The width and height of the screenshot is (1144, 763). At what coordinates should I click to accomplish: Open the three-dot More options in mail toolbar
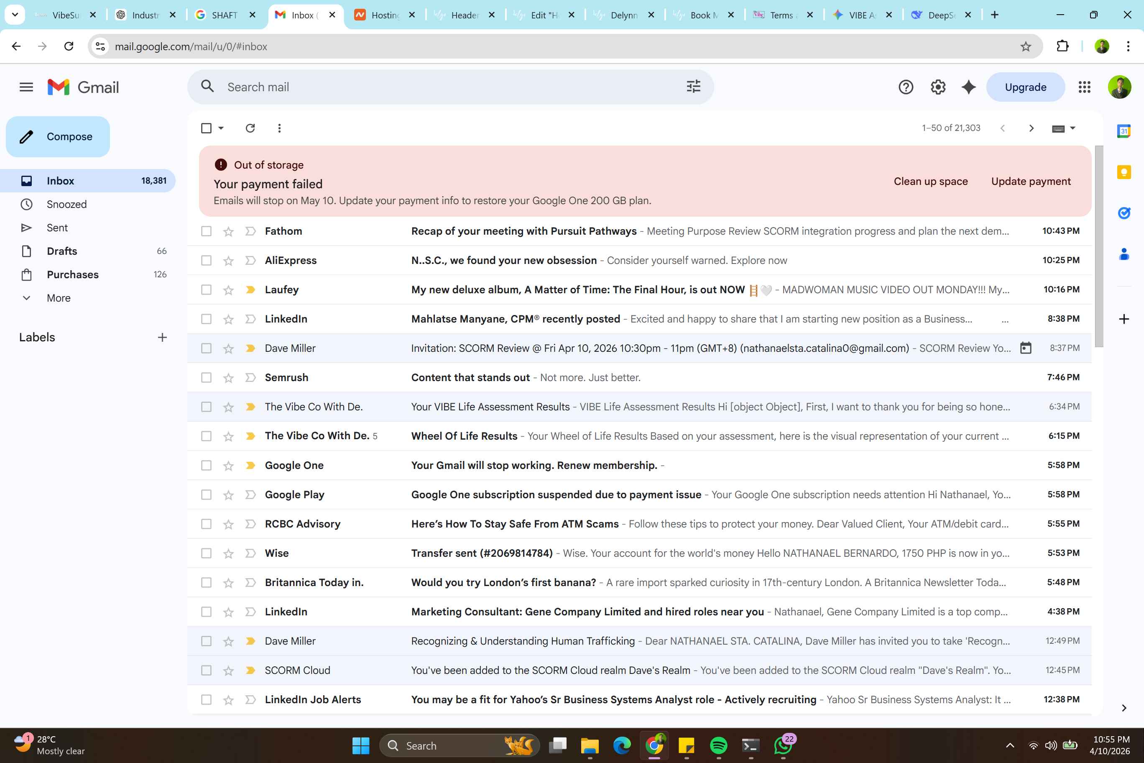click(x=279, y=128)
